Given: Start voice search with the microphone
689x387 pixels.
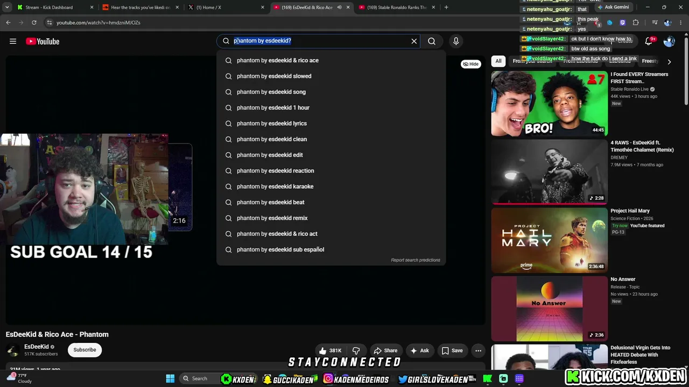Looking at the screenshot, I should click(456, 41).
